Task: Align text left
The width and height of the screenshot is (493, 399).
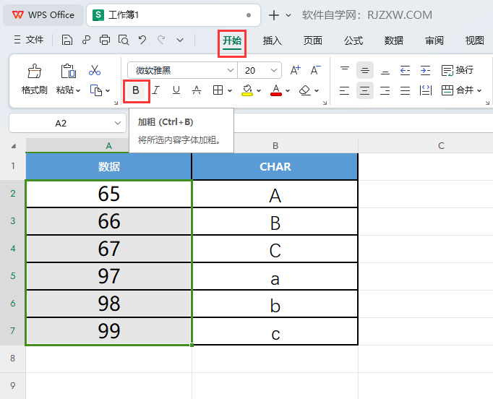Action: [x=345, y=90]
